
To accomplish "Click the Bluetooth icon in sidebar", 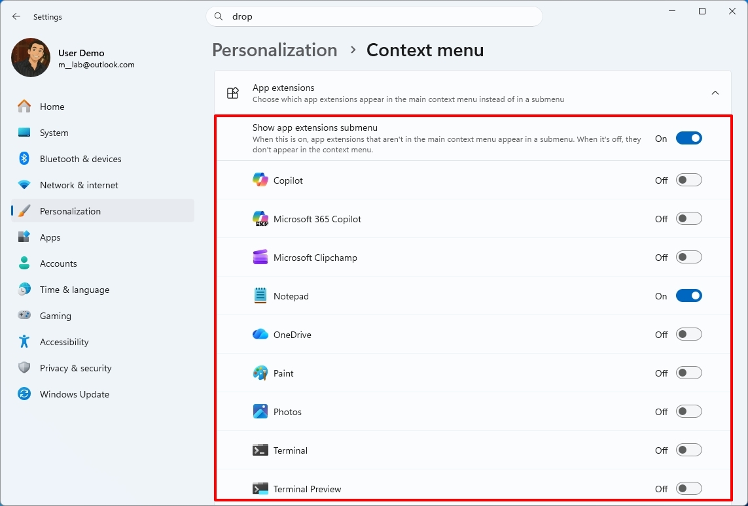I will [24, 159].
